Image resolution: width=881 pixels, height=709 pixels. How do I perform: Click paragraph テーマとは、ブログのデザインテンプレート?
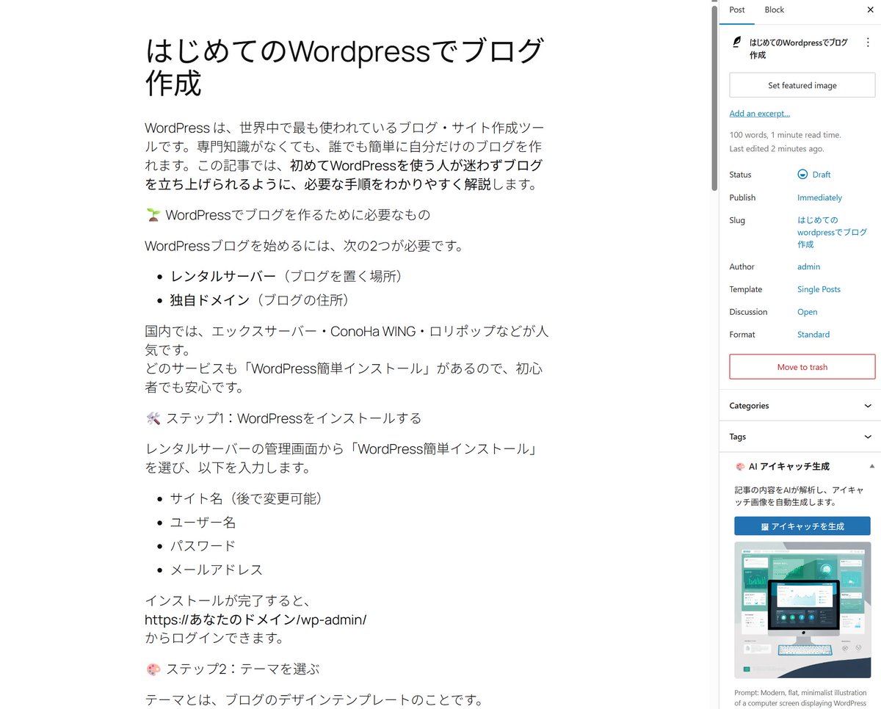(x=313, y=700)
